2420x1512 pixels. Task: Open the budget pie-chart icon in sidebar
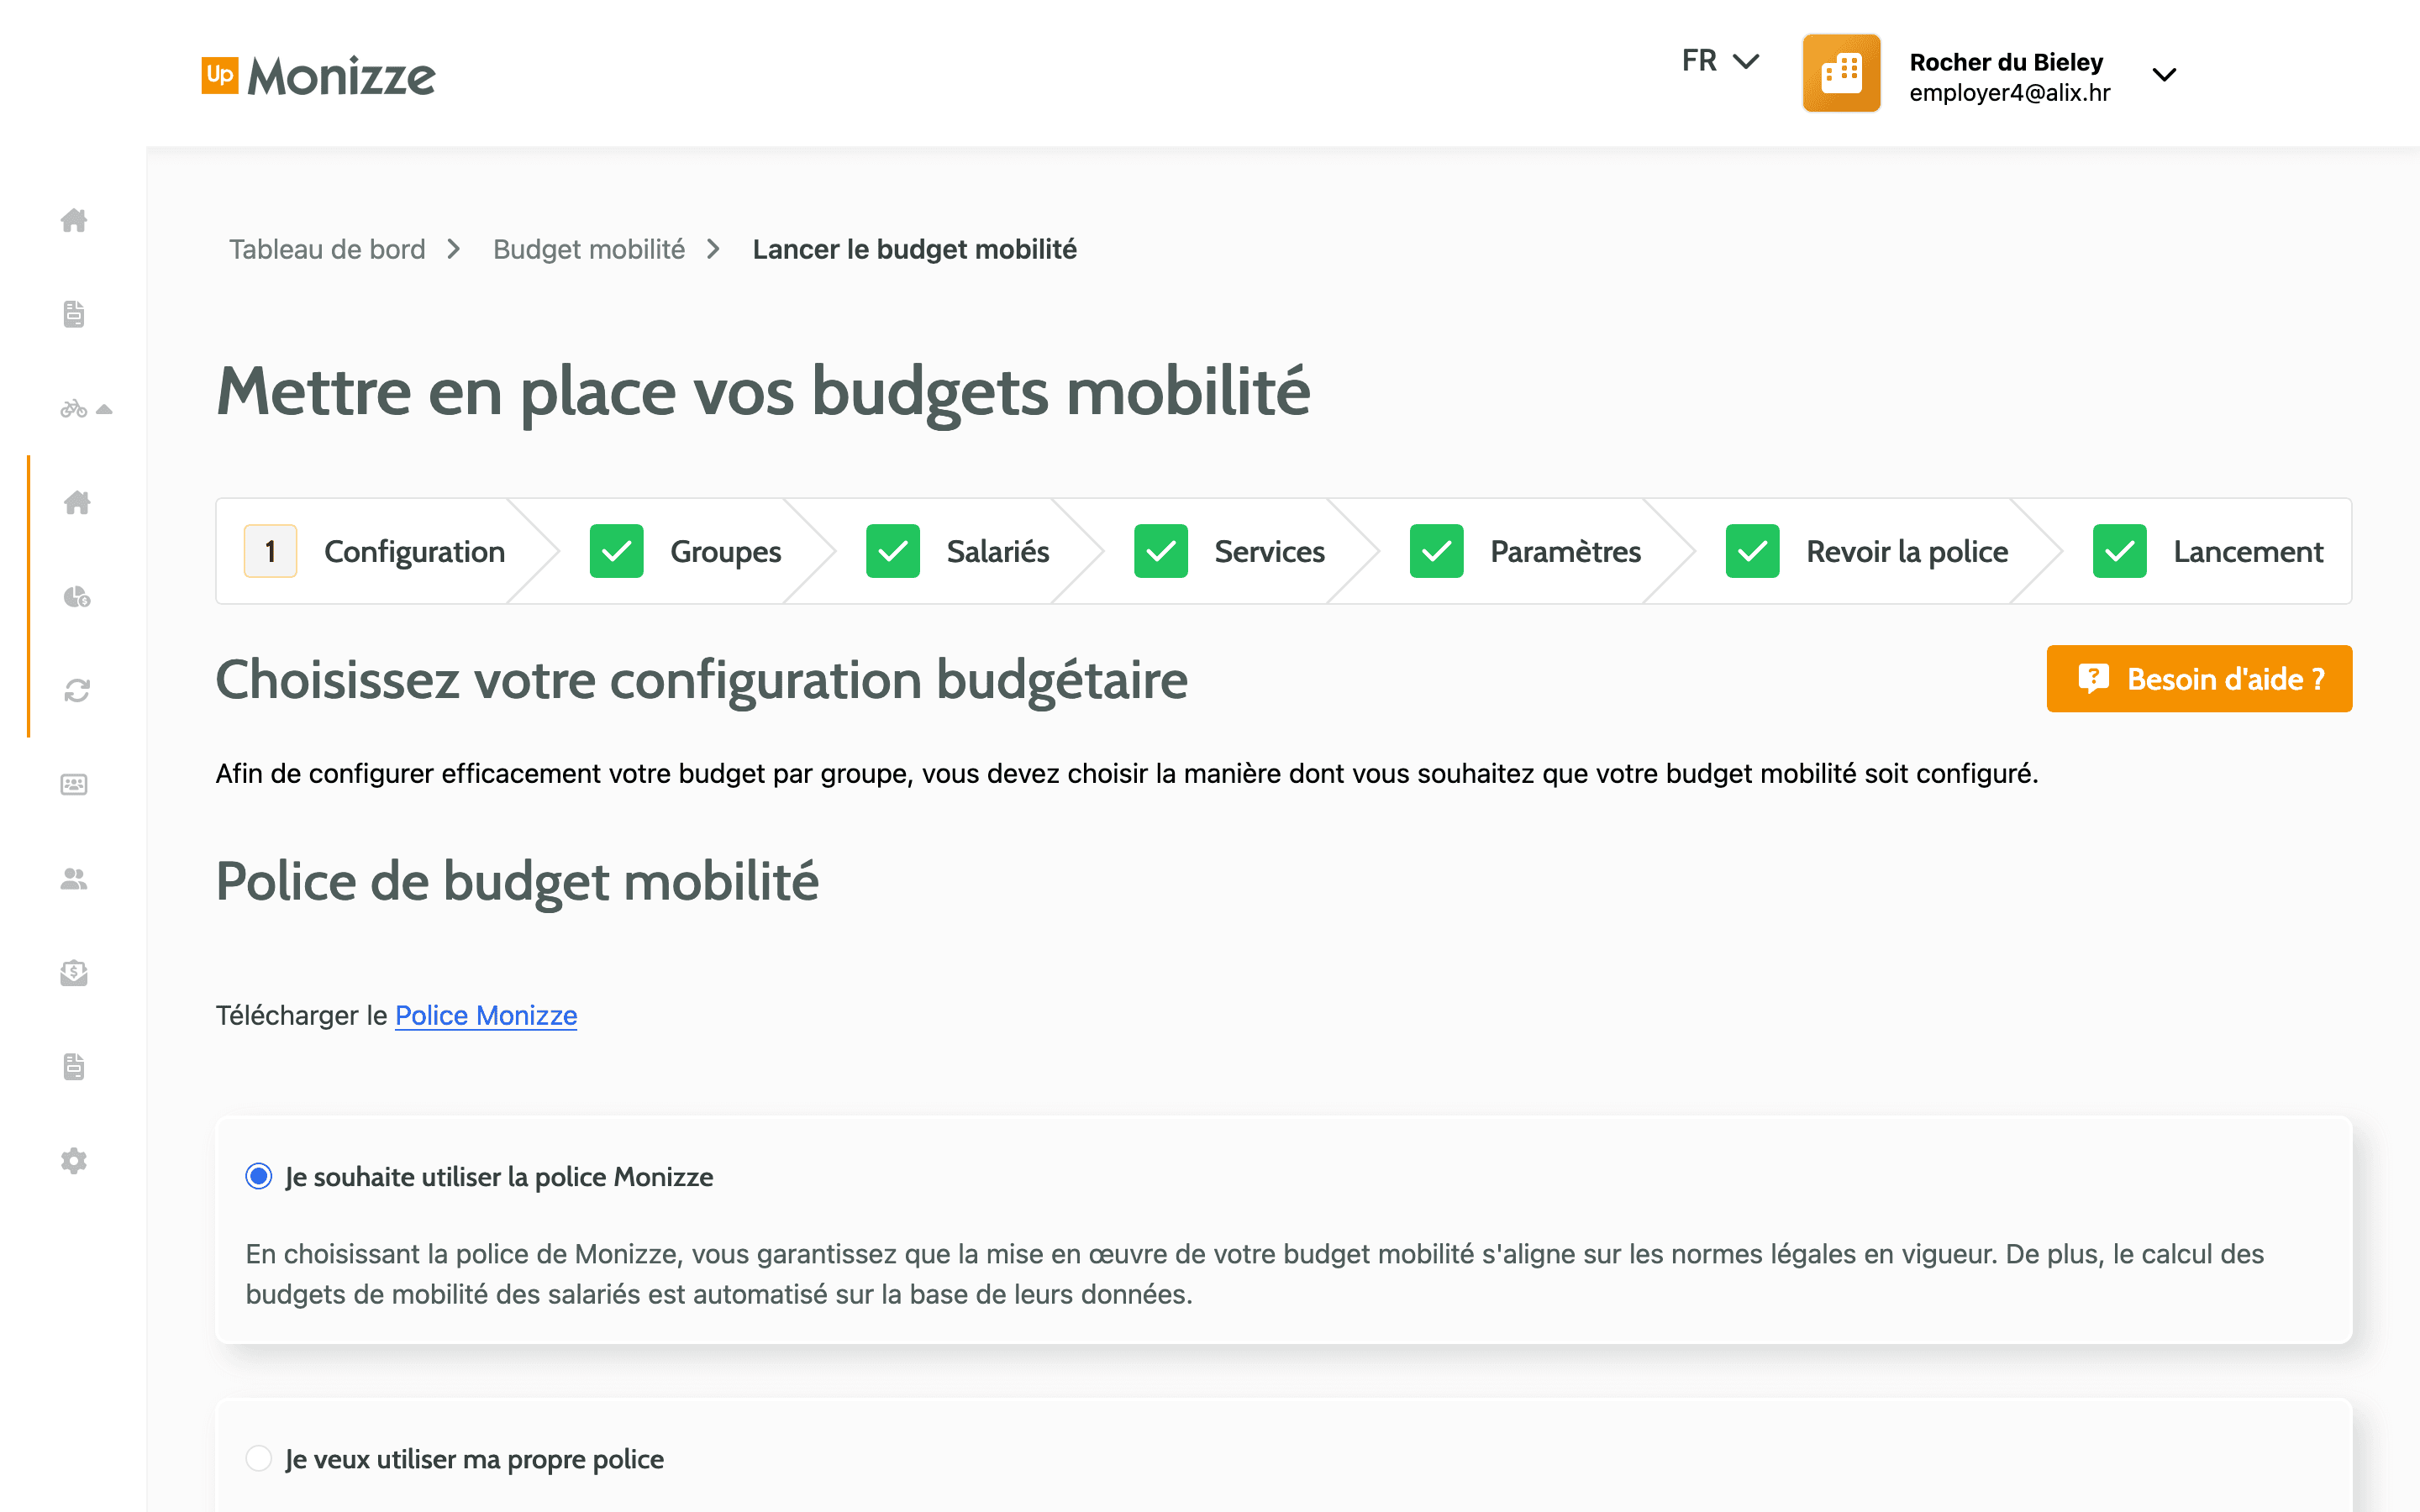click(x=78, y=597)
